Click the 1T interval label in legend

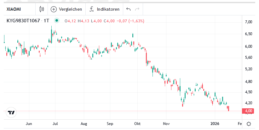coord(47,21)
